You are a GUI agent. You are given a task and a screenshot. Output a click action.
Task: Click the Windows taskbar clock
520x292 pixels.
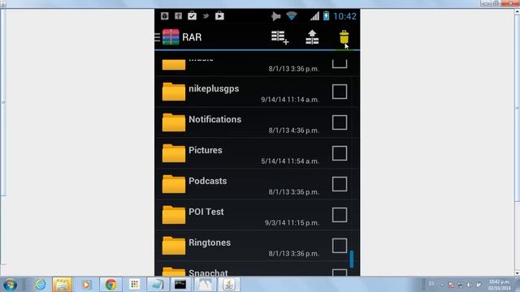[x=500, y=285]
